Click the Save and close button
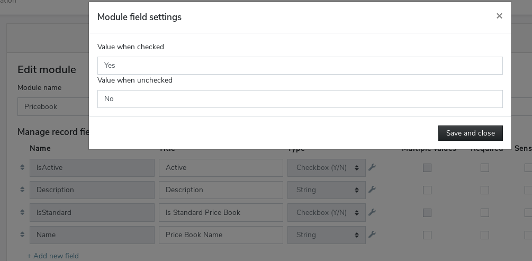The height and width of the screenshot is (261, 532). tap(470, 133)
